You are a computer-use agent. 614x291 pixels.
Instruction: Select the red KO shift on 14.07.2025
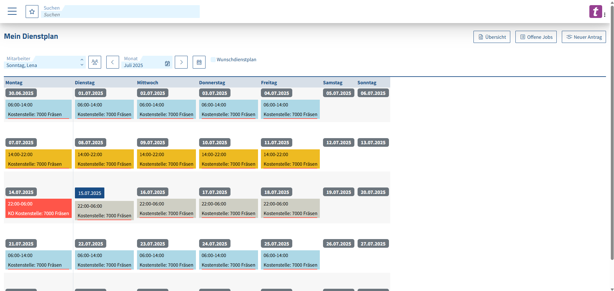pos(38,208)
